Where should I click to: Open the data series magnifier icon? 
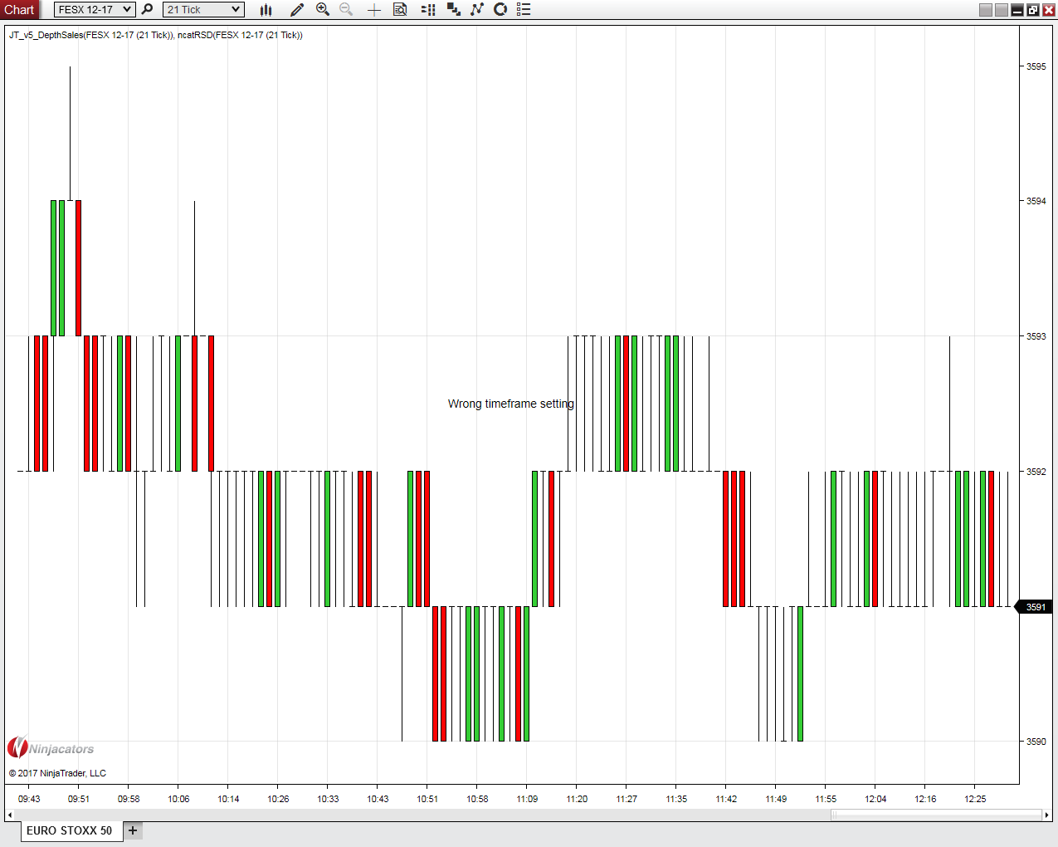[400, 10]
